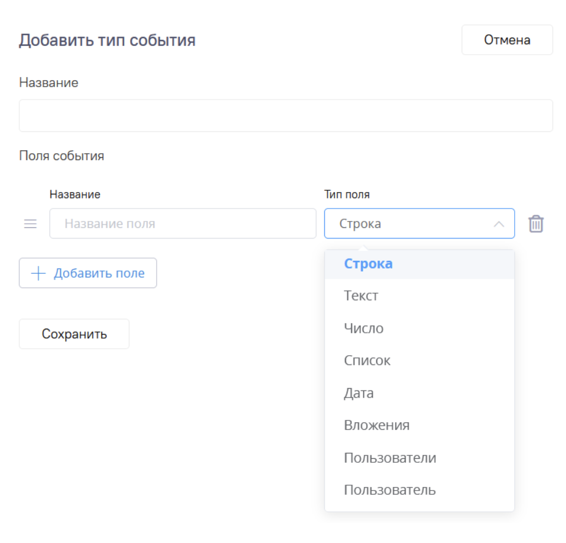Click the Название поля placeholder field
Image resolution: width=566 pixels, height=543 pixels.
[x=183, y=224]
